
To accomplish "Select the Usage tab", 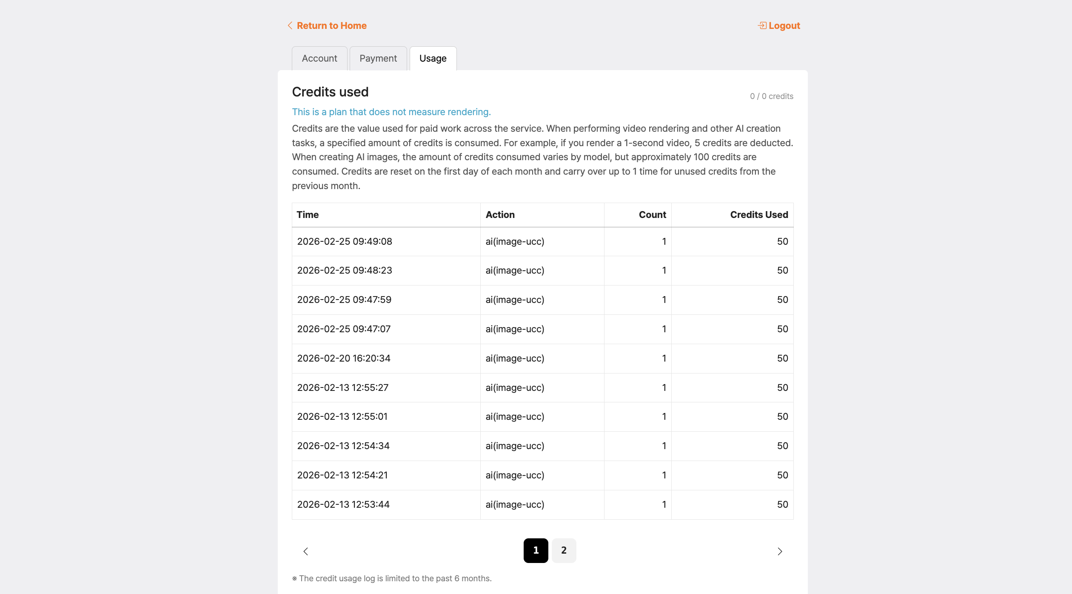I will pos(433,58).
